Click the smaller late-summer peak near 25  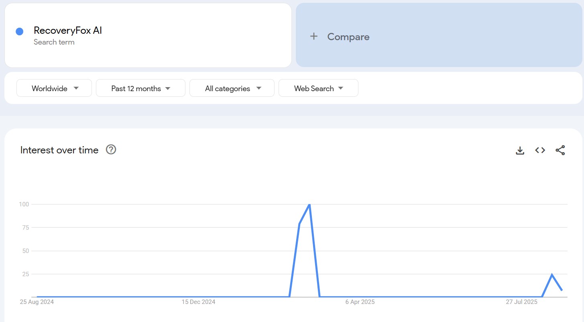552,275
